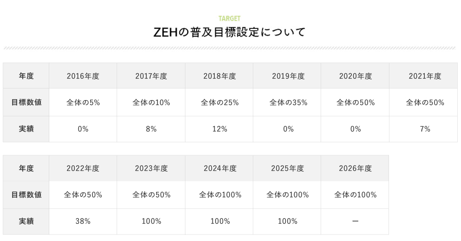Select the 2023年度 column header

(x=151, y=168)
